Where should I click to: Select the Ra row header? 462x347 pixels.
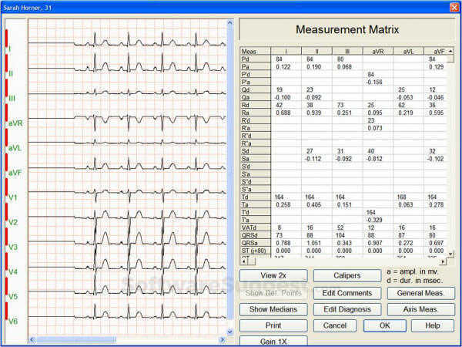(256, 113)
